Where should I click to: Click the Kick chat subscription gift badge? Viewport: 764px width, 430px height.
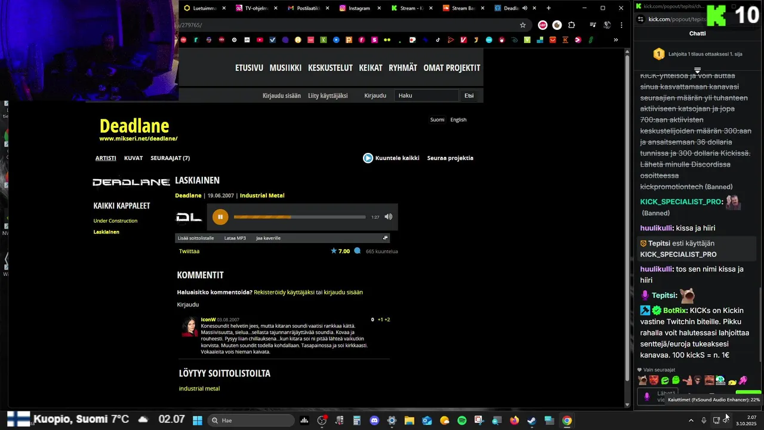pos(658,54)
